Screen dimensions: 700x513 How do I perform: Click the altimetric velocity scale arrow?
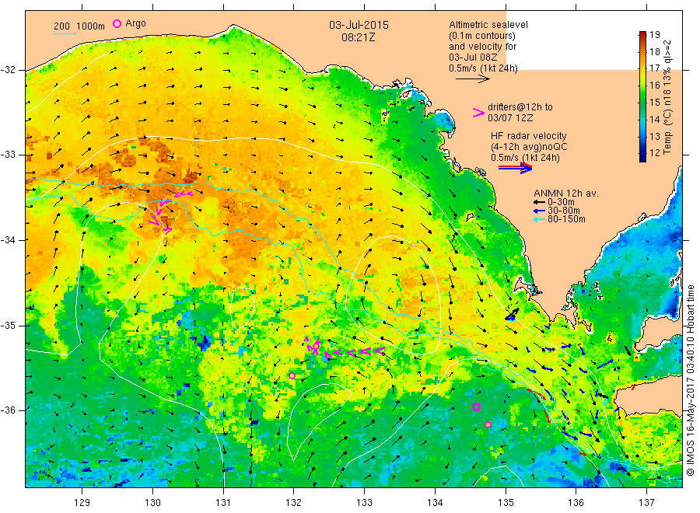472,79
